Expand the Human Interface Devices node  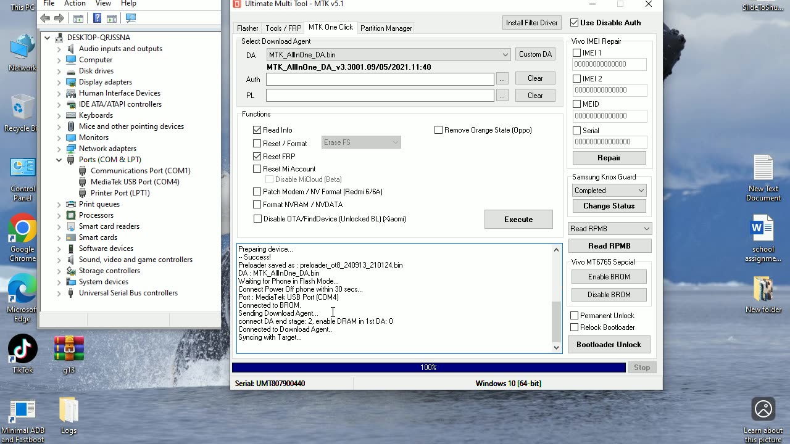(59, 93)
